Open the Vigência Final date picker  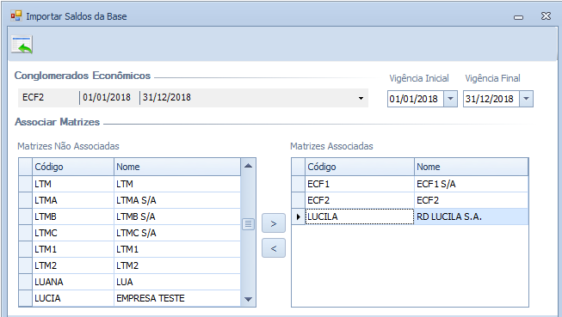pyautogui.click(x=526, y=99)
